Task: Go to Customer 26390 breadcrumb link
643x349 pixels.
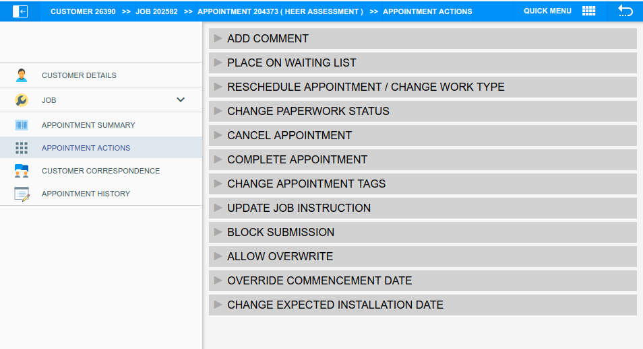Action: (83, 11)
